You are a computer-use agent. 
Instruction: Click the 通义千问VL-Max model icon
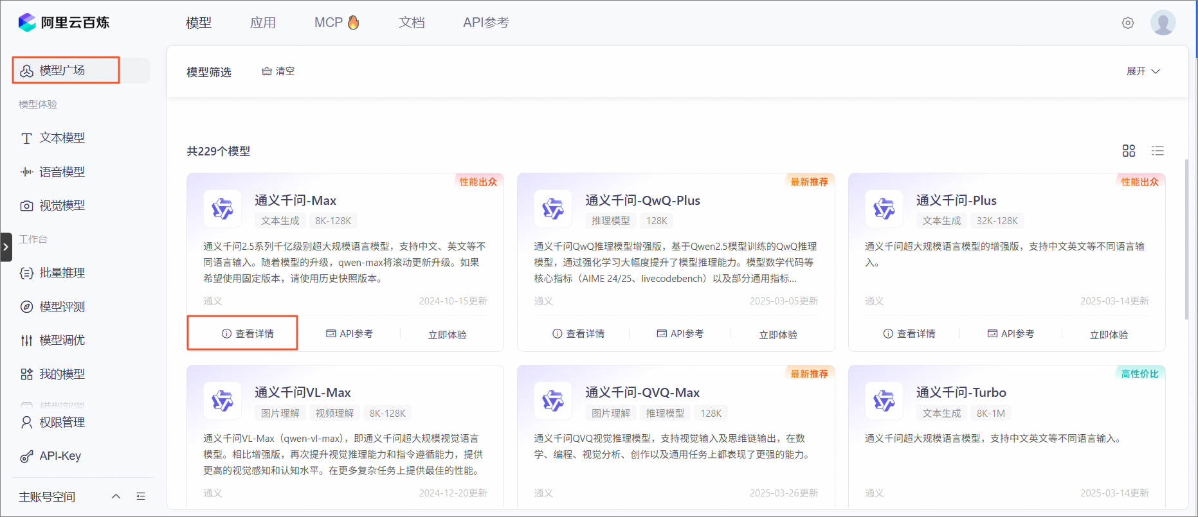click(222, 400)
